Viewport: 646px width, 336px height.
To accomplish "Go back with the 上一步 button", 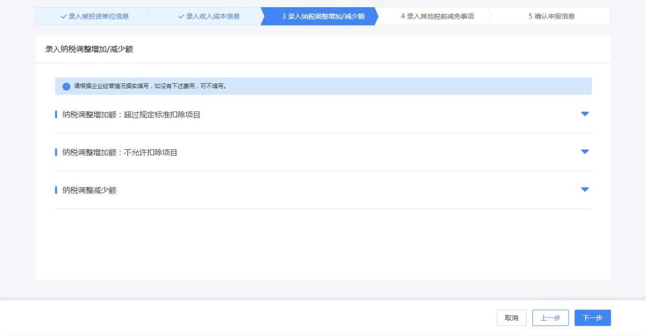I will 550,318.
